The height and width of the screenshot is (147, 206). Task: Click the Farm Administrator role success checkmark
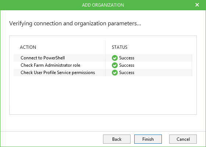click(x=115, y=65)
